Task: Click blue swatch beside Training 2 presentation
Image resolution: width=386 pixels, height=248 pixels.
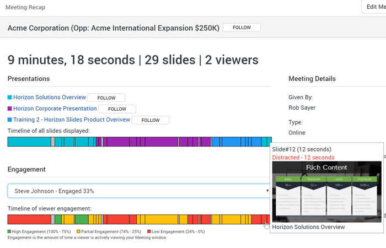Action: pos(9,120)
